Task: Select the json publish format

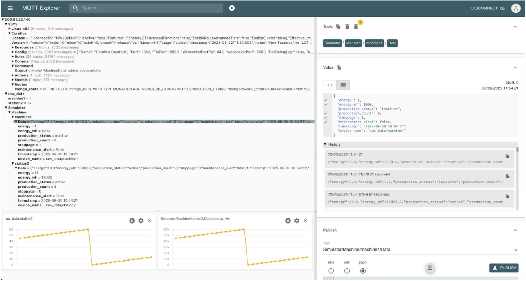Action: click(x=363, y=271)
